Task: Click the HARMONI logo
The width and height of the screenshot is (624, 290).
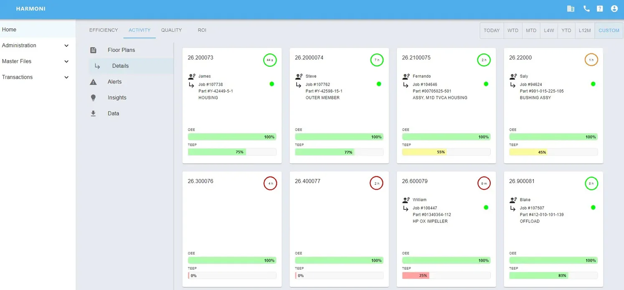Action: tap(31, 9)
